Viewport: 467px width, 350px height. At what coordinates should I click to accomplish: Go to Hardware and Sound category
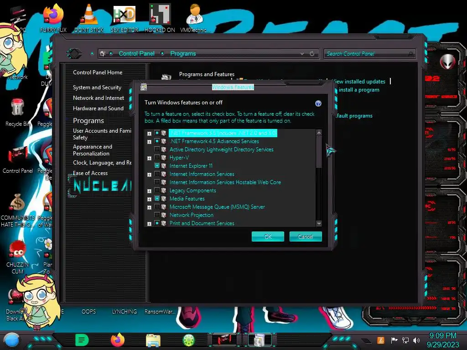(99, 108)
